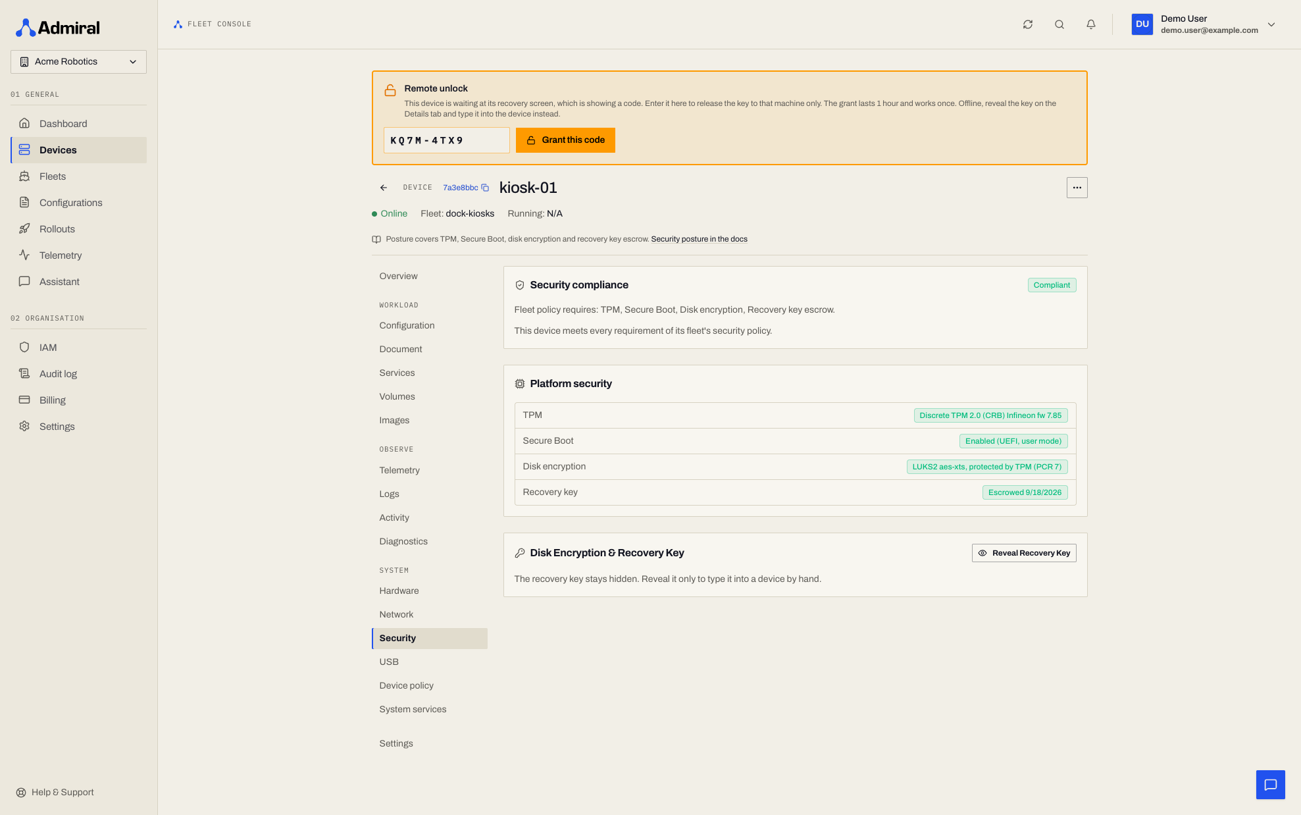Open the device more-actions ellipsis button
Image resolution: width=1301 pixels, height=815 pixels.
pos(1077,188)
